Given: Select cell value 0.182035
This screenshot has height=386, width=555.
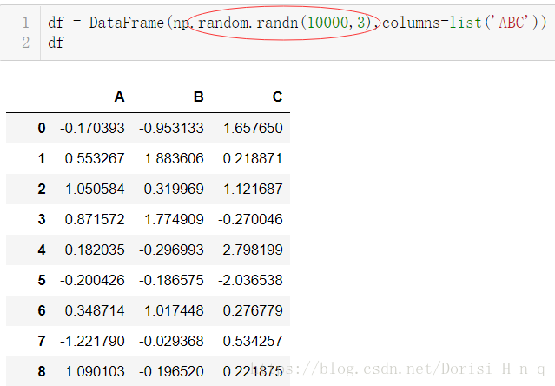Looking at the screenshot, I should point(95,250).
